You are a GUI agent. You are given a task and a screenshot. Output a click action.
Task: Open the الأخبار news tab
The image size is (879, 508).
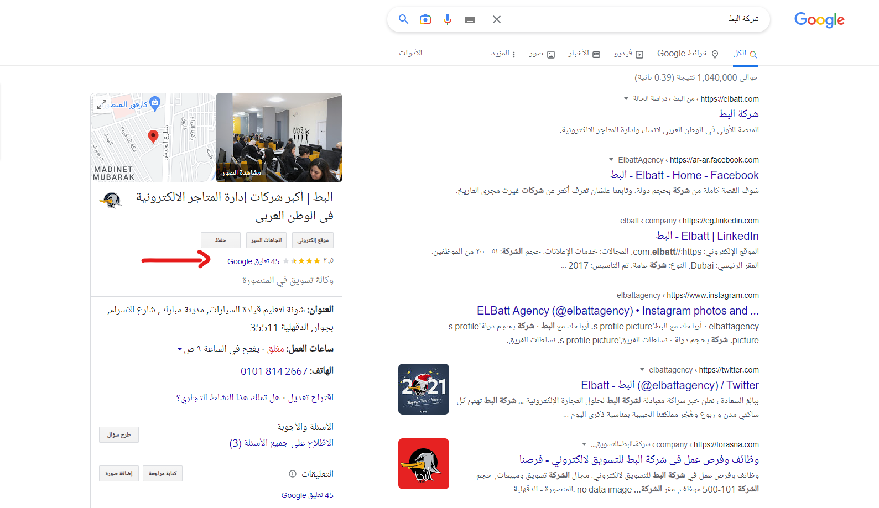[x=584, y=54]
